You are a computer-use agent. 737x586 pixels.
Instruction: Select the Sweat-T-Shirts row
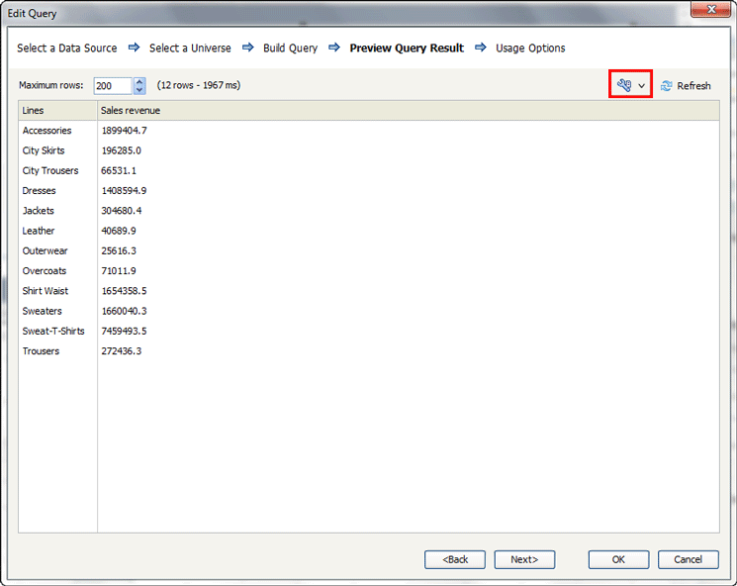pyautogui.click(x=368, y=331)
